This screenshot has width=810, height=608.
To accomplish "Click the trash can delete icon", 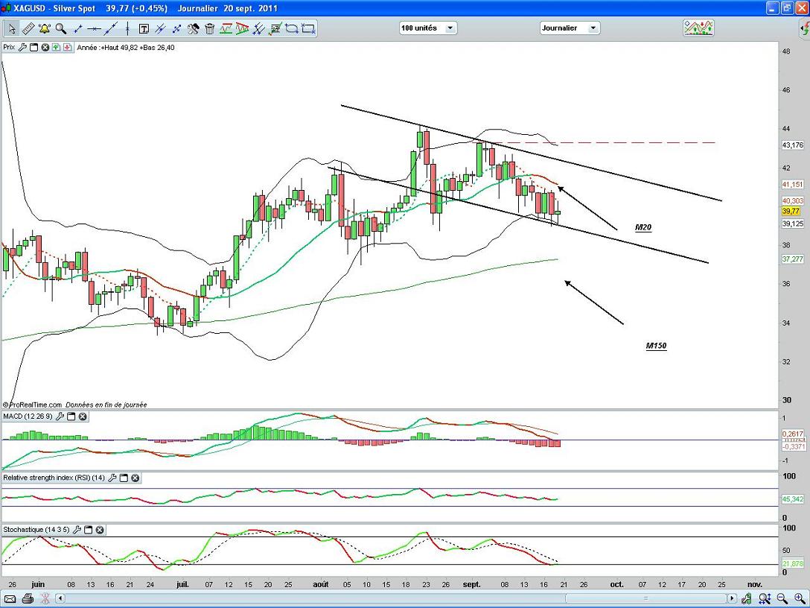I will click(x=209, y=29).
